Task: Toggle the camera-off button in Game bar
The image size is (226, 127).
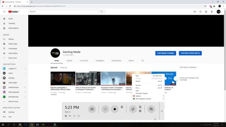Action: pos(151,109)
